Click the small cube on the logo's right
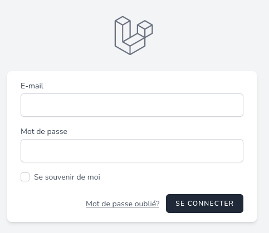This screenshot has width=269, height=233. (145, 29)
